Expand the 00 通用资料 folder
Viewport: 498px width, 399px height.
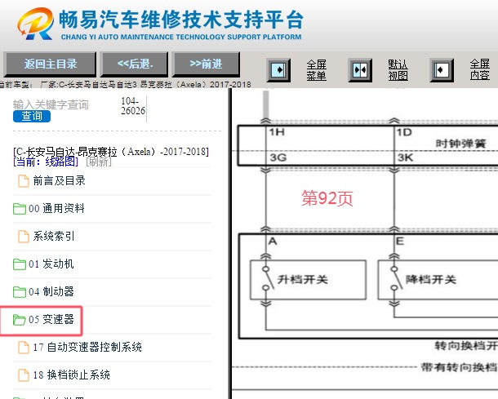pos(56,209)
